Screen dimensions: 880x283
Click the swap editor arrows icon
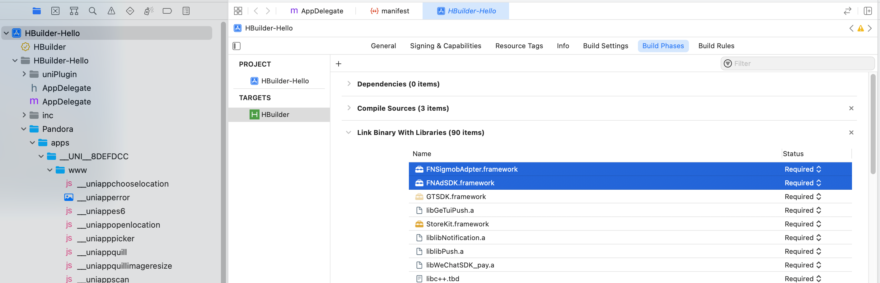[x=847, y=11]
